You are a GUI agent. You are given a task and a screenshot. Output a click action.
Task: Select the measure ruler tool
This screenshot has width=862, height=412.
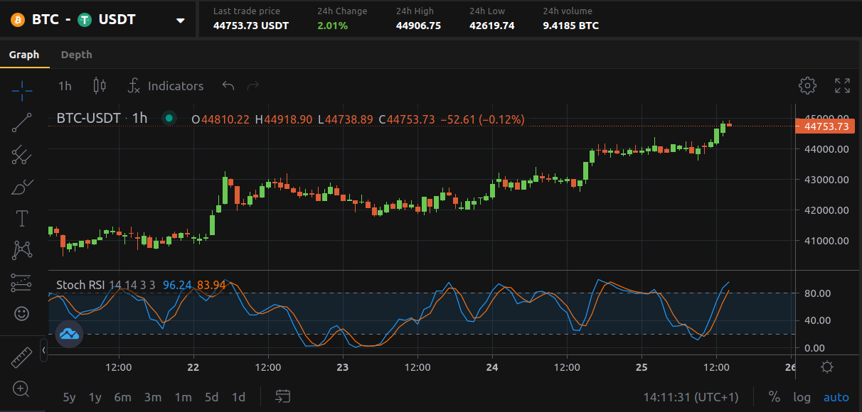pos(21,357)
